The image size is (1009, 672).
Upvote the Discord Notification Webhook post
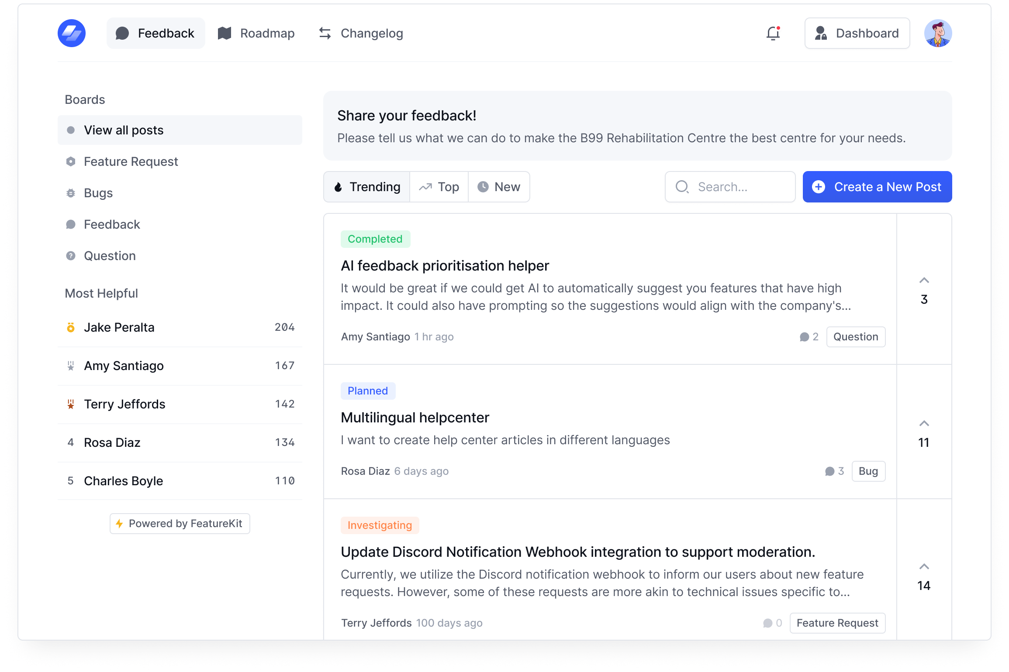click(924, 567)
